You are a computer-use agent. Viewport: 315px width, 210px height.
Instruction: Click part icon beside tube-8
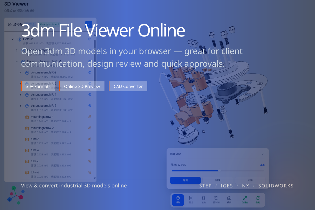tap(27, 162)
